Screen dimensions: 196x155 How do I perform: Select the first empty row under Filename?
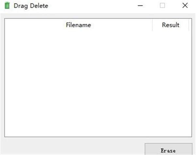tap(78, 35)
